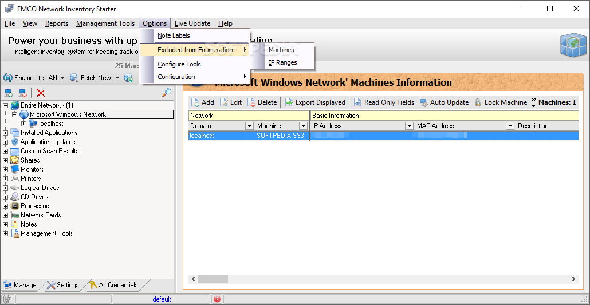
Task: Click the Notes icon in the tree
Action: [15, 224]
